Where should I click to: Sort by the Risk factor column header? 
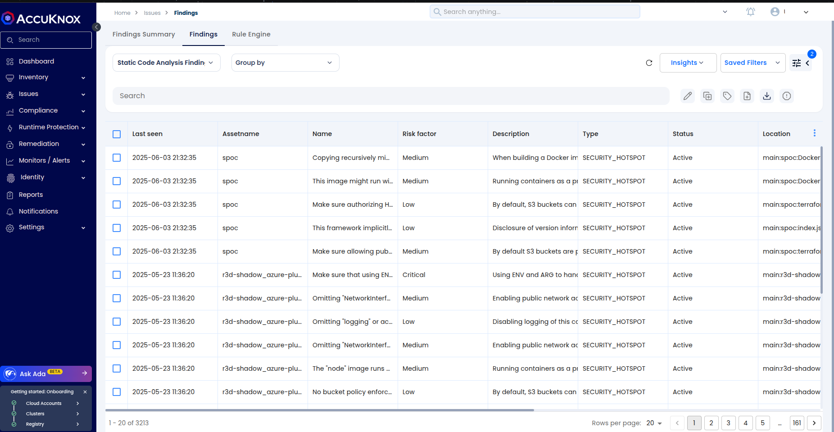pos(419,134)
